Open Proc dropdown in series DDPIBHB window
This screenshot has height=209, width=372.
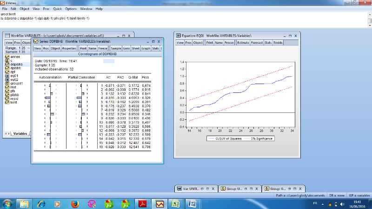(46, 48)
